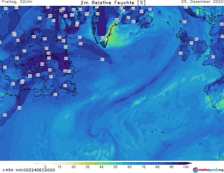This screenshot has width=224, height=173.
Task: Select the '2m Relative Feuchte [%]' title
Action: point(113,2)
